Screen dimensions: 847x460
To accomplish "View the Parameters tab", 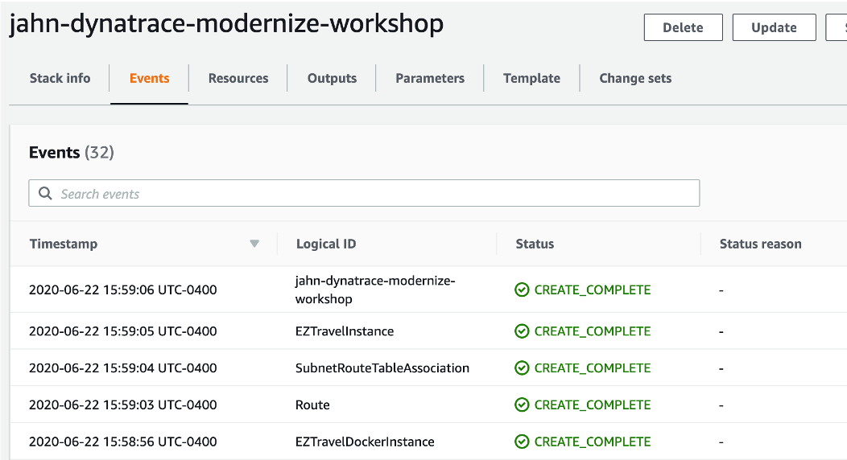I will pyautogui.click(x=430, y=78).
